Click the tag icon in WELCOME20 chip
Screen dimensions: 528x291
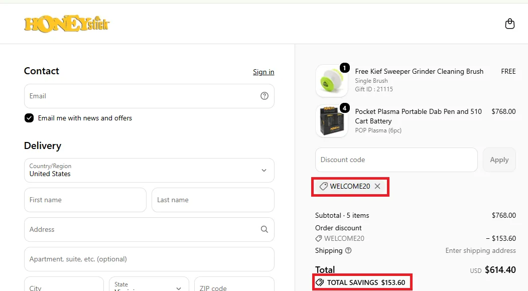point(323,186)
